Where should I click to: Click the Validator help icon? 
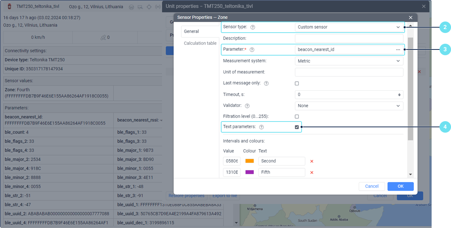point(247,106)
